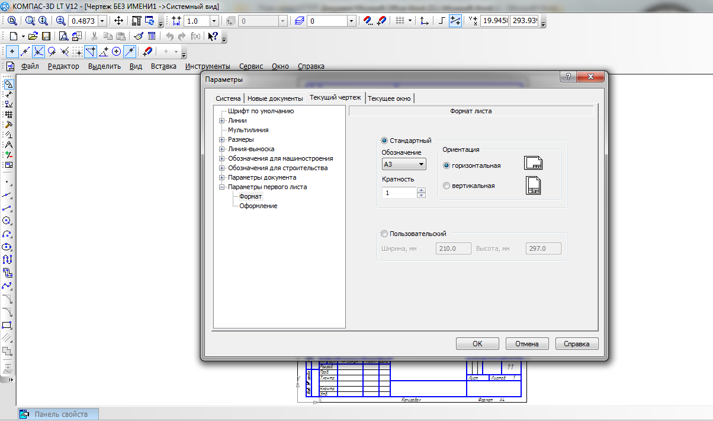Screen dimensions: 713x421
Task: Click the scissors cut icon
Action: click(94, 36)
